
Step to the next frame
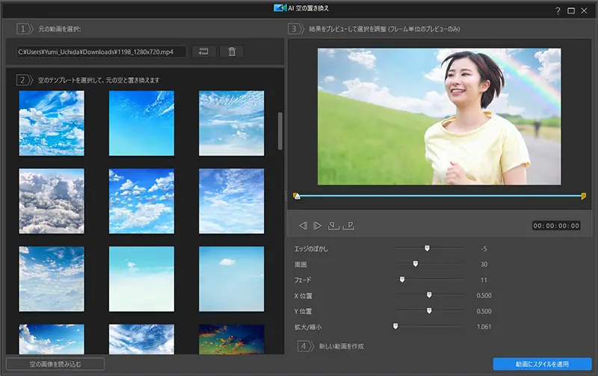pos(317,226)
